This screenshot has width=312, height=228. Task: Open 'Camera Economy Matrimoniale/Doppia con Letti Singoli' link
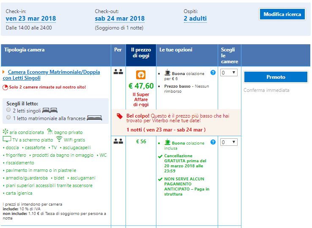click(51, 75)
